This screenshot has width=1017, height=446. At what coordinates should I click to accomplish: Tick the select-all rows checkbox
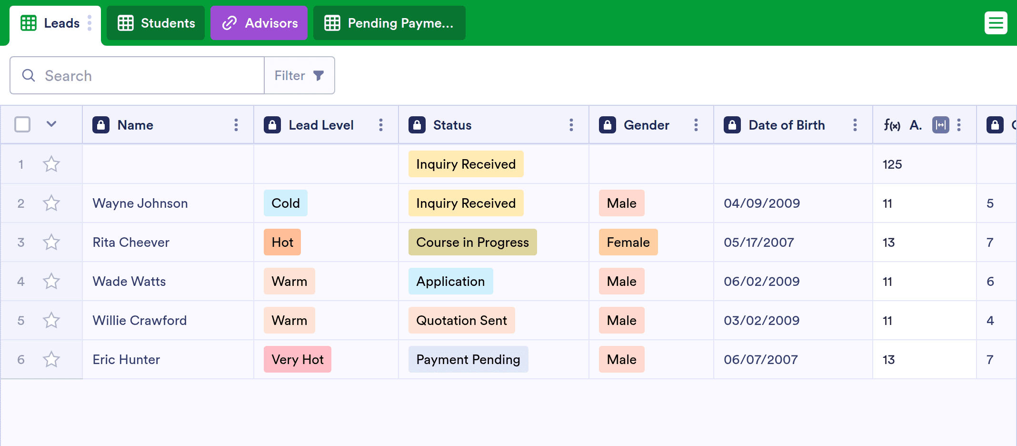point(22,124)
